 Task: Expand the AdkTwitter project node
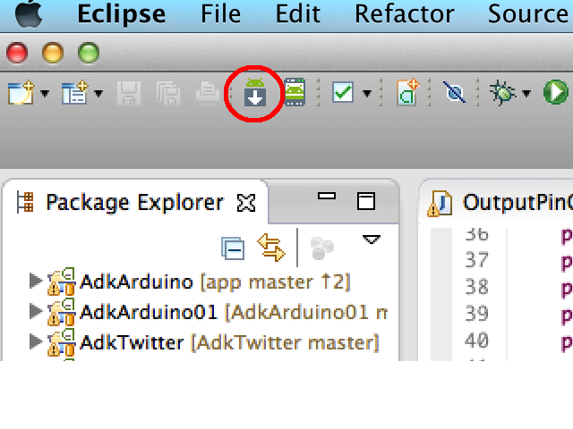(x=36, y=341)
